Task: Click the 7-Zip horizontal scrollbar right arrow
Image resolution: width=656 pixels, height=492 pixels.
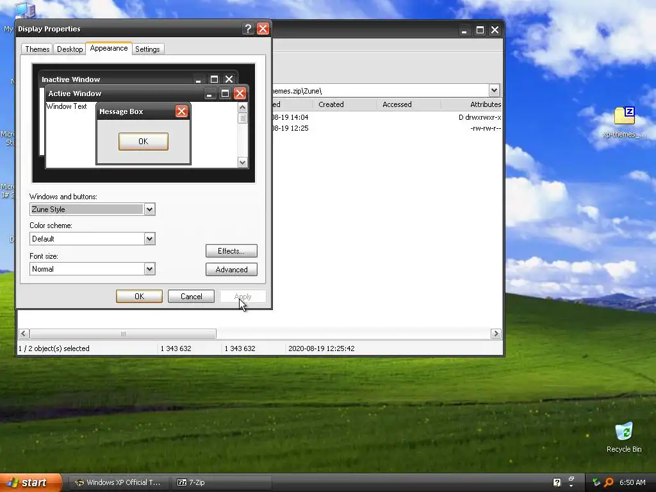Action: pos(496,333)
